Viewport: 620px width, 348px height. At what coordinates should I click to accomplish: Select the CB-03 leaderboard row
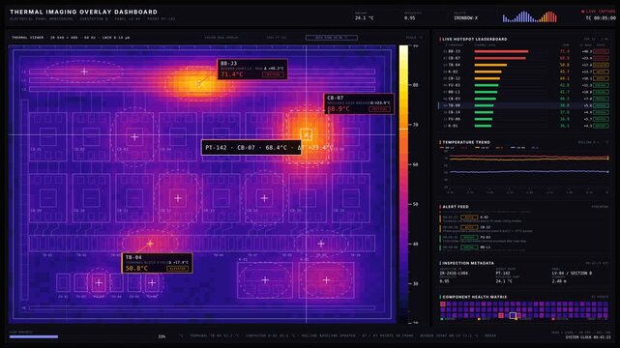tap(525, 99)
